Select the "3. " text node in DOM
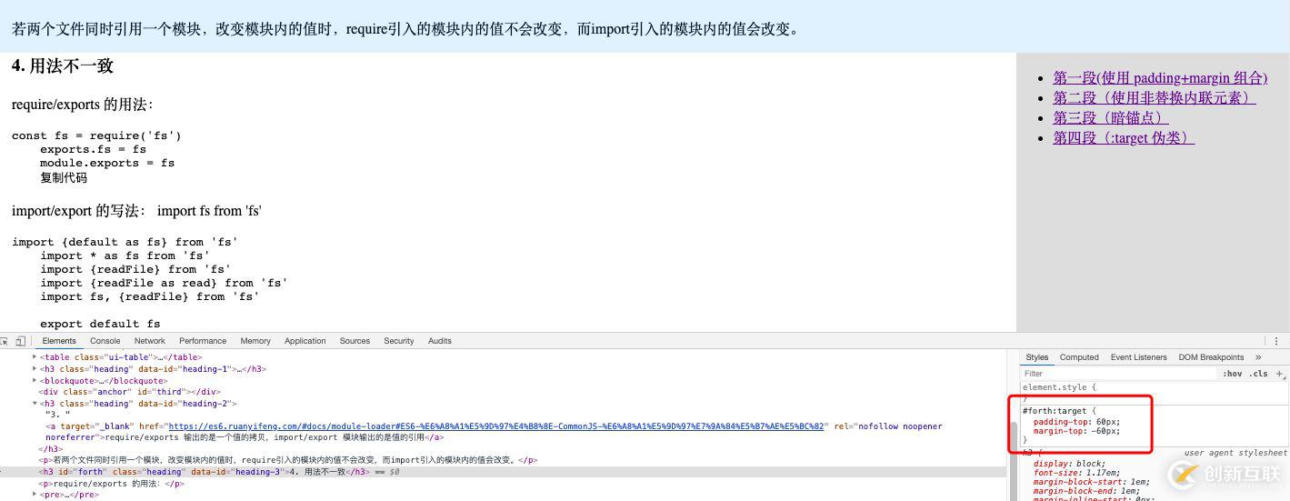This screenshot has width=1290, height=501. pos(58,415)
